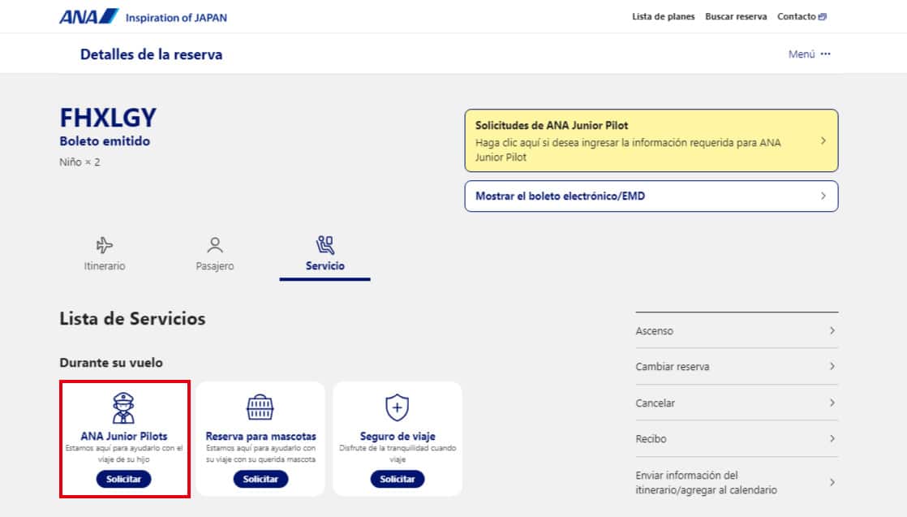Screen dimensions: 907x517
Task: Expand the Cambiar reserva chevron
Action: pyautogui.click(x=832, y=367)
